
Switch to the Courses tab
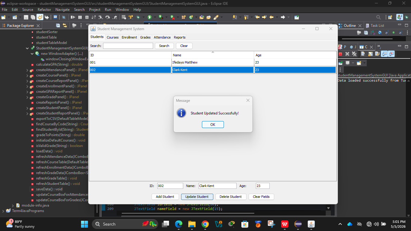pyautogui.click(x=113, y=37)
